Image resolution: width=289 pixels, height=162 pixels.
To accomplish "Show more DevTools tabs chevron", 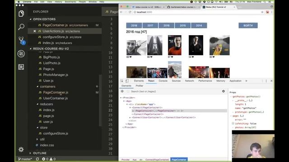I will point(247,81).
